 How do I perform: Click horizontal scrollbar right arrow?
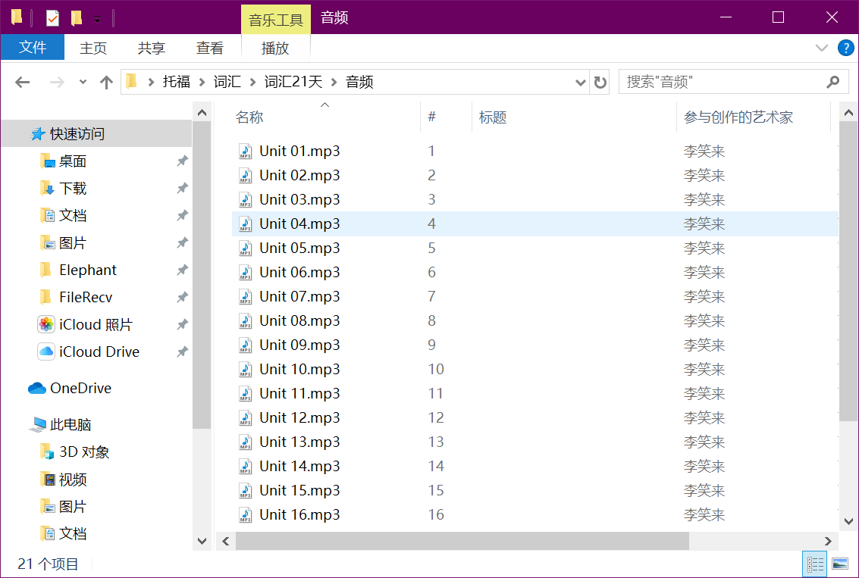click(828, 541)
